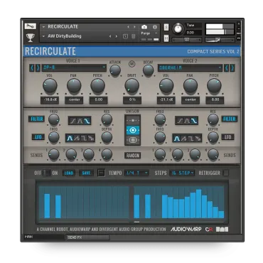Image resolution: width=263 pixels, height=263 pixels.
Task: Switch to the MAIN tab
Action: tap(44, 237)
